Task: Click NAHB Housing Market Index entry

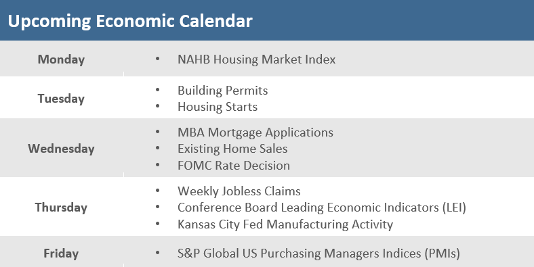Action: (x=256, y=59)
